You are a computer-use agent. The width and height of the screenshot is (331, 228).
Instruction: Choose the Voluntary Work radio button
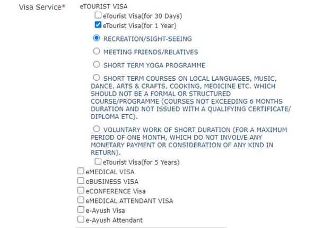(x=97, y=129)
